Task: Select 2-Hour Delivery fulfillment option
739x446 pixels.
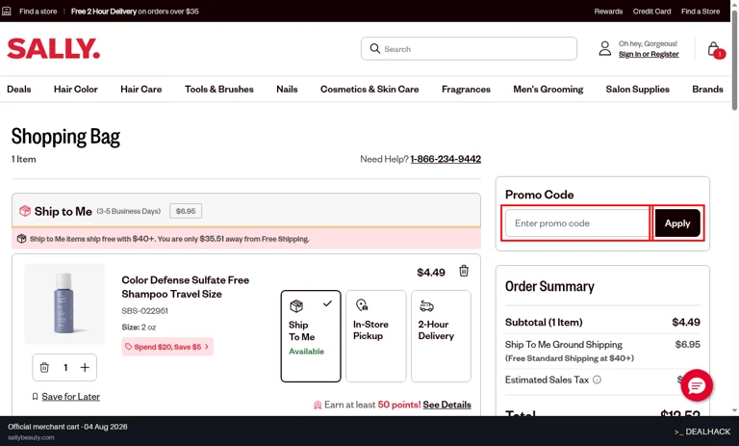Action: click(441, 336)
